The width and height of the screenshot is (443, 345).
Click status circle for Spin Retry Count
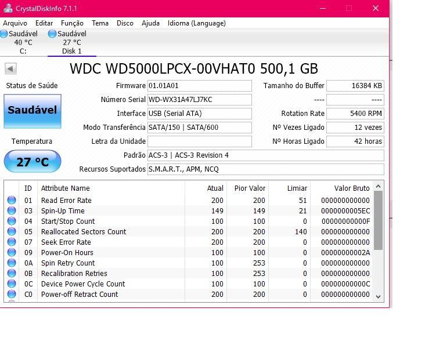pos(12,263)
